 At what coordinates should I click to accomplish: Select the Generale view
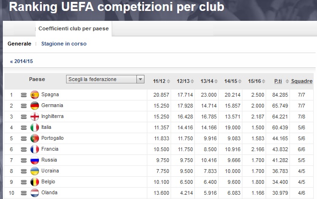19,44
